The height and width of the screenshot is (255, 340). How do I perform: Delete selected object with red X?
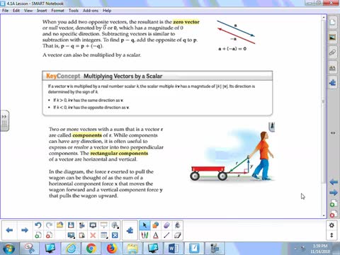[93, 235]
